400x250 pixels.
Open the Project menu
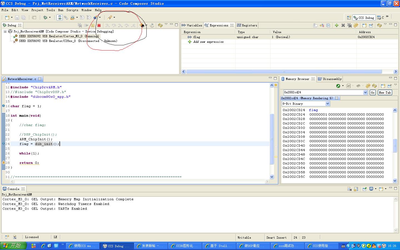click(37, 10)
